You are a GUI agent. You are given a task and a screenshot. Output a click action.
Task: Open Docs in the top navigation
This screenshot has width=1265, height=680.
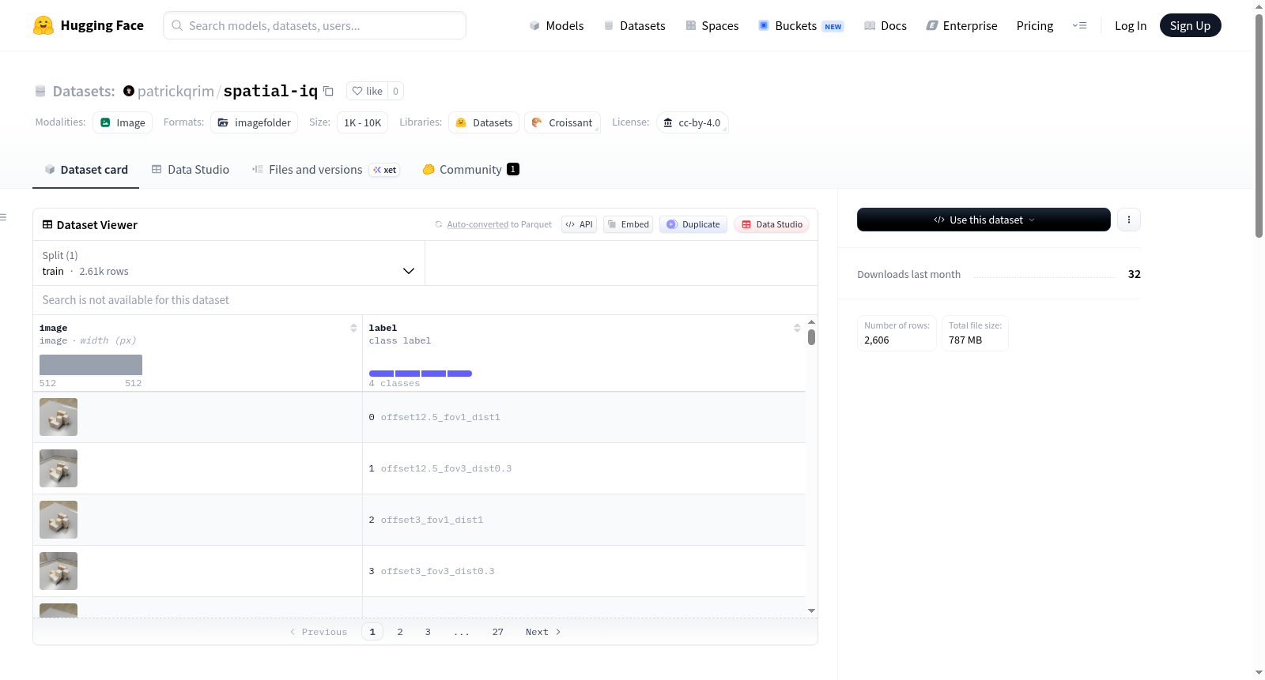pos(885,25)
